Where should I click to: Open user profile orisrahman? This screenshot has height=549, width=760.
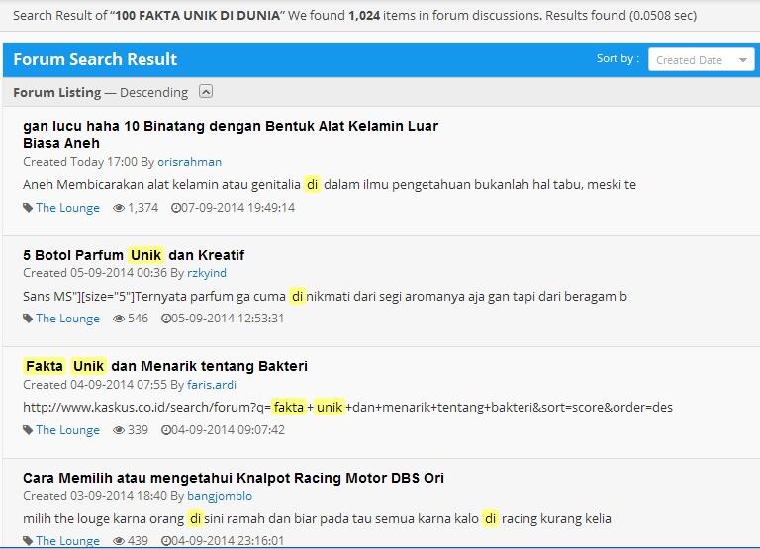(x=190, y=162)
